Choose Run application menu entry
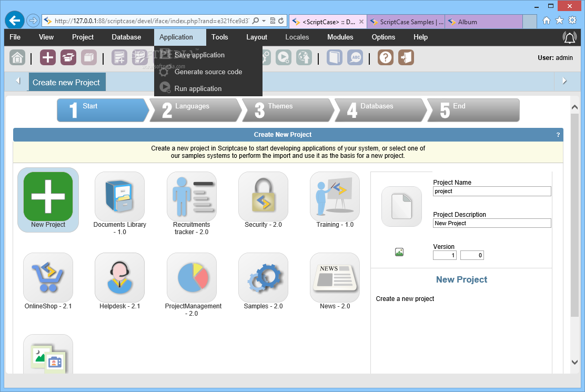The height and width of the screenshot is (392, 585). [x=208, y=88]
